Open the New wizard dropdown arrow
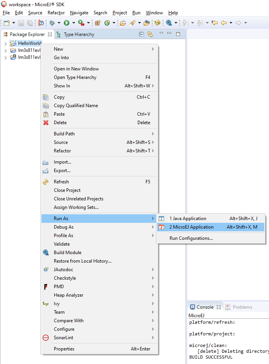Image resolution: width=269 pixels, height=364 pixels. pyautogui.click(x=14, y=23)
